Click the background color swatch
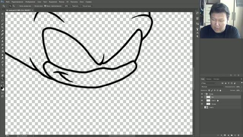Viewport: 243px width, 137px height. point(3,89)
